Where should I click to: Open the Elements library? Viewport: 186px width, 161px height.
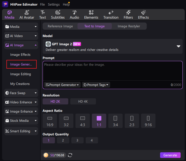(91, 15)
